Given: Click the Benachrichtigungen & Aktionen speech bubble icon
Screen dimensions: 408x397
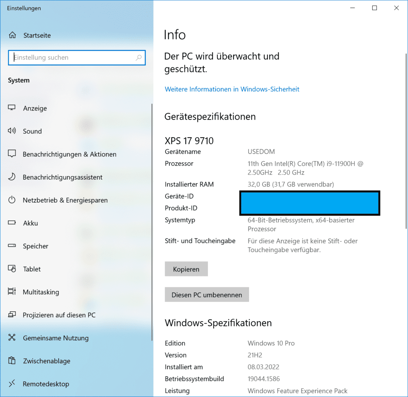Looking at the screenshot, I should coord(12,153).
